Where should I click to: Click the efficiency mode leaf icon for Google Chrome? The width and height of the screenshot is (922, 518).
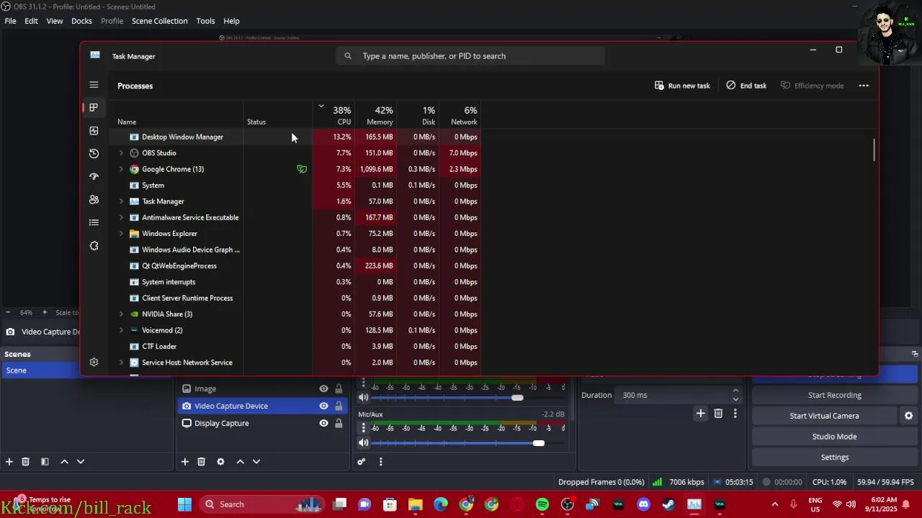(x=302, y=169)
